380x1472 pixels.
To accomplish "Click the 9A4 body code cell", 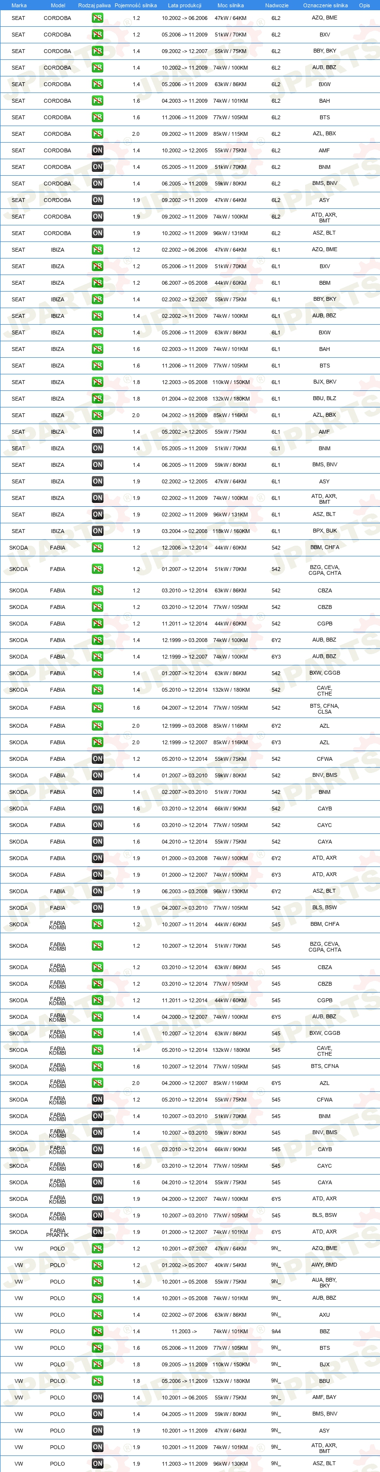I will tap(276, 1332).
